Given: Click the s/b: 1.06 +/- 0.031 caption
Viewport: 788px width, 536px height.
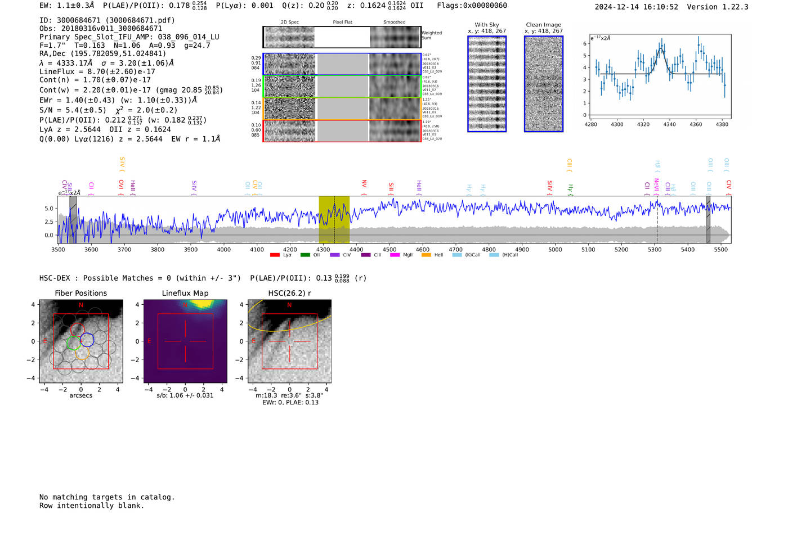Looking at the screenshot, I should click(185, 395).
